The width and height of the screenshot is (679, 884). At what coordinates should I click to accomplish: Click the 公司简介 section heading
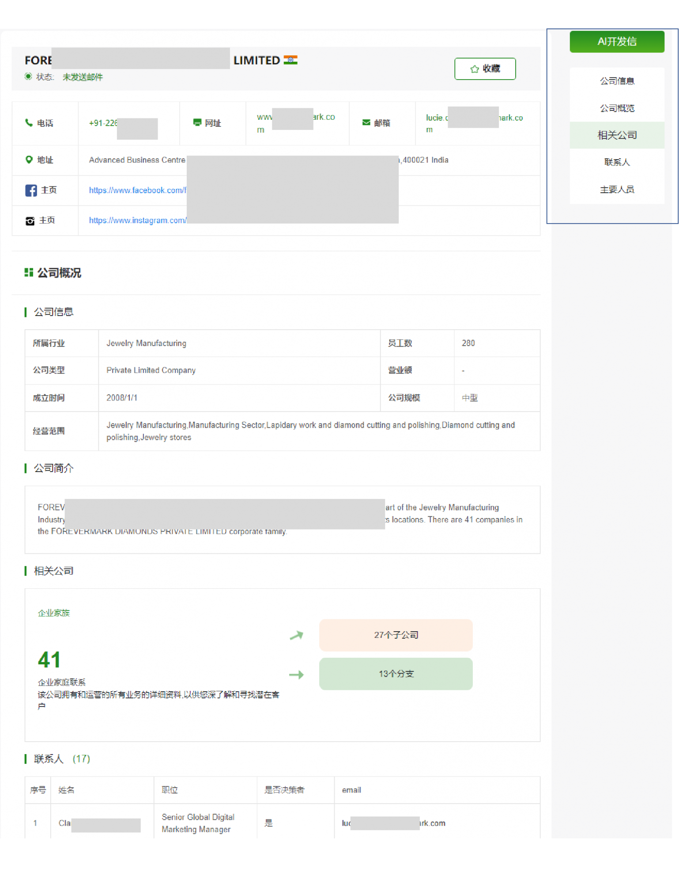coord(53,468)
